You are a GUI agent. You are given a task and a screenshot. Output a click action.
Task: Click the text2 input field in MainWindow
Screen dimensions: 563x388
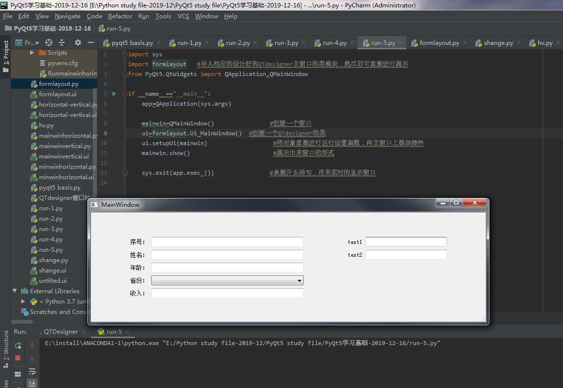[x=406, y=255]
